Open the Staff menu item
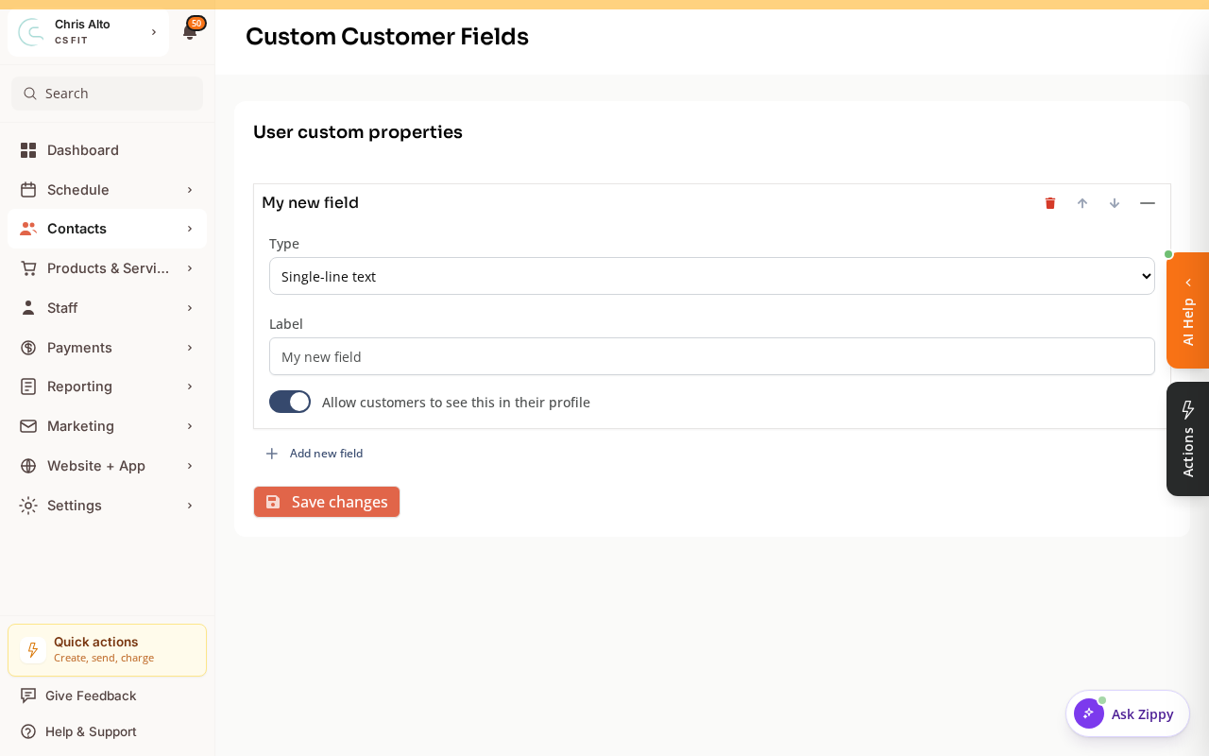The height and width of the screenshot is (756, 1209). tap(107, 308)
